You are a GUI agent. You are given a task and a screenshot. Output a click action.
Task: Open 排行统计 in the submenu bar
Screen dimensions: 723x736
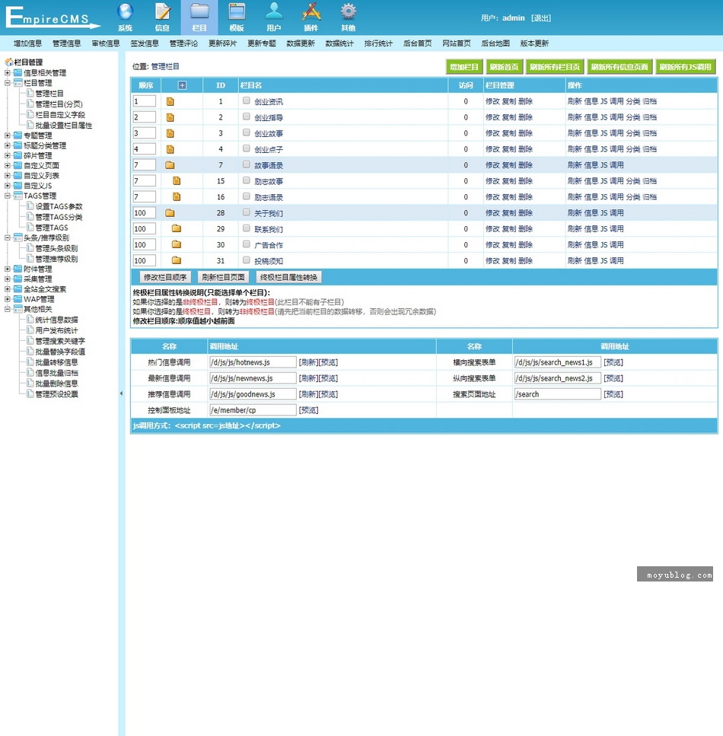click(x=378, y=43)
